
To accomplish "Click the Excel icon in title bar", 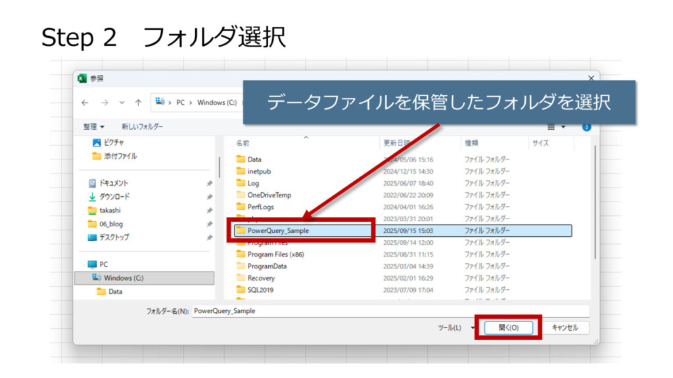I will click(82, 79).
